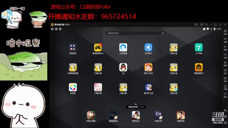Show 更多 more tools in sidebar
This screenshot has height=128, width=228.
(x=225, y=95)
